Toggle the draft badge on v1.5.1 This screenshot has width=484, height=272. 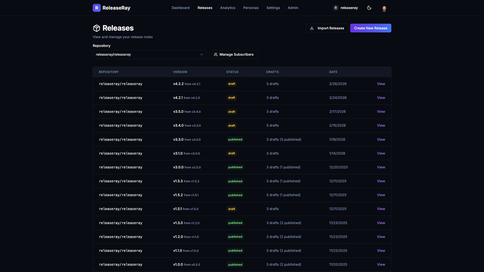click(x=231, y=209)
